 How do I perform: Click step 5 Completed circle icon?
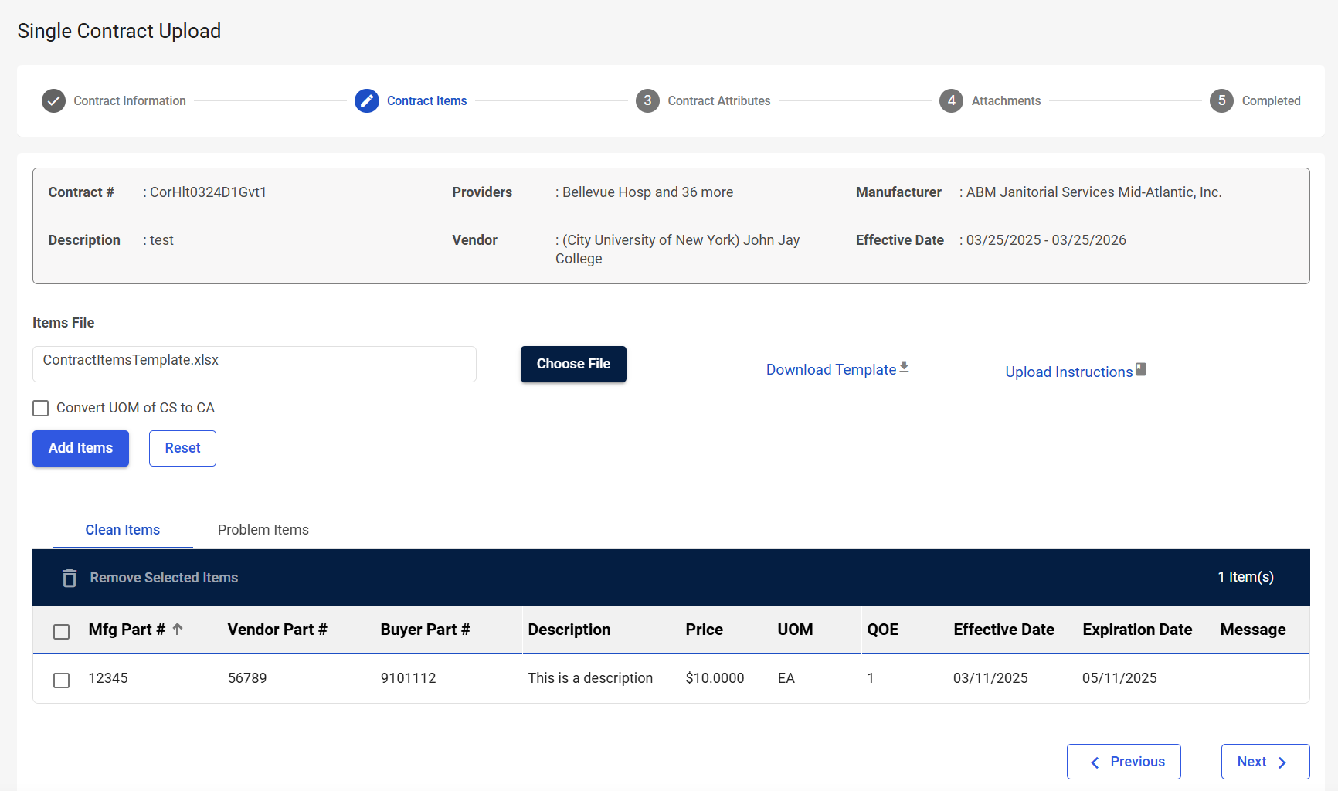click(x=1221, y=101)
